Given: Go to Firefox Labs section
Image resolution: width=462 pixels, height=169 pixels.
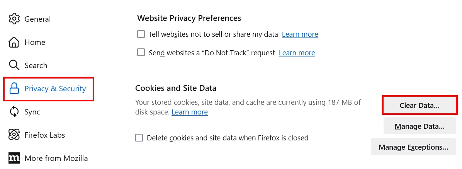Looking at the screenshot, I should [x=44, y=135].
